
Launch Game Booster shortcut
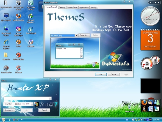6,69
